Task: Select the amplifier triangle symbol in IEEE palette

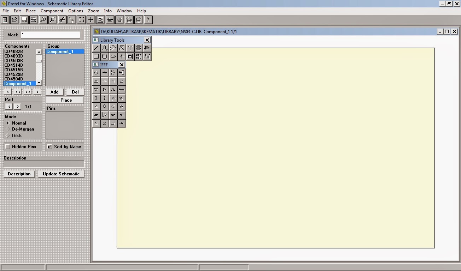Action: (x=104, y=115)
